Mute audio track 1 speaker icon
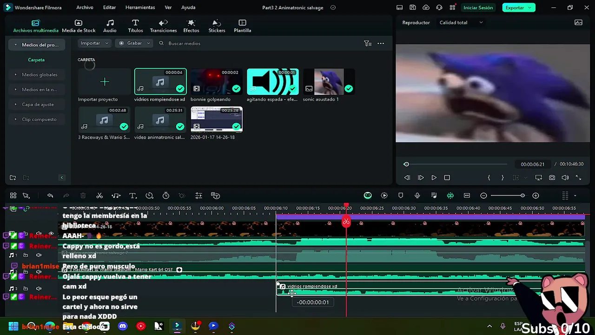The width and height of the screenshot is (595, 335). point(39,255)
